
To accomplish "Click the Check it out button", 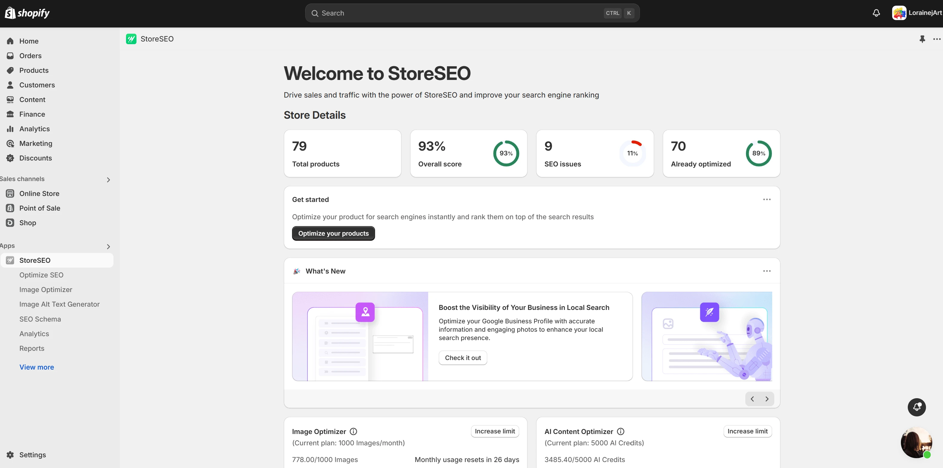I will click(x=463, y=358).
